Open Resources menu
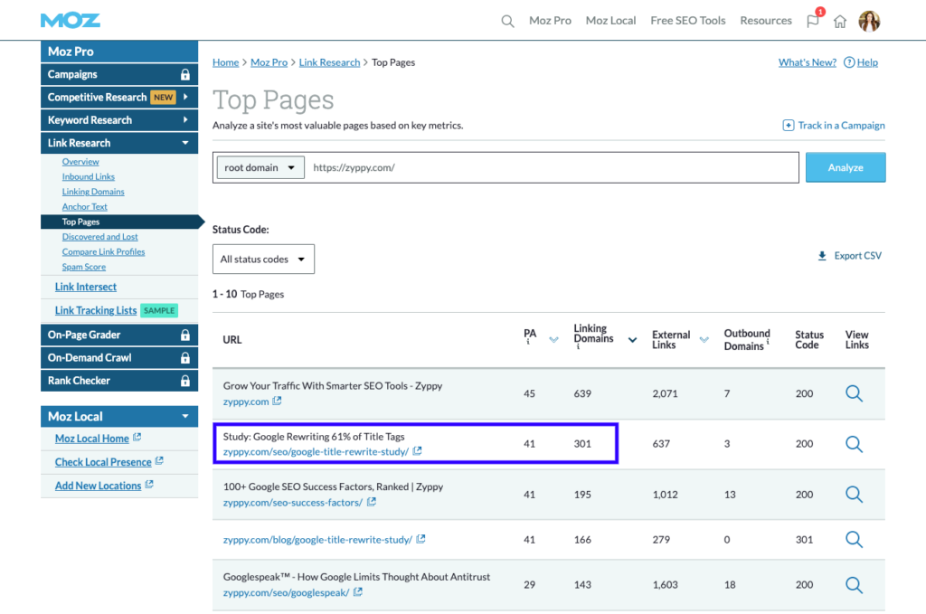This screenshot has height=614, width=926. [766, 21]
